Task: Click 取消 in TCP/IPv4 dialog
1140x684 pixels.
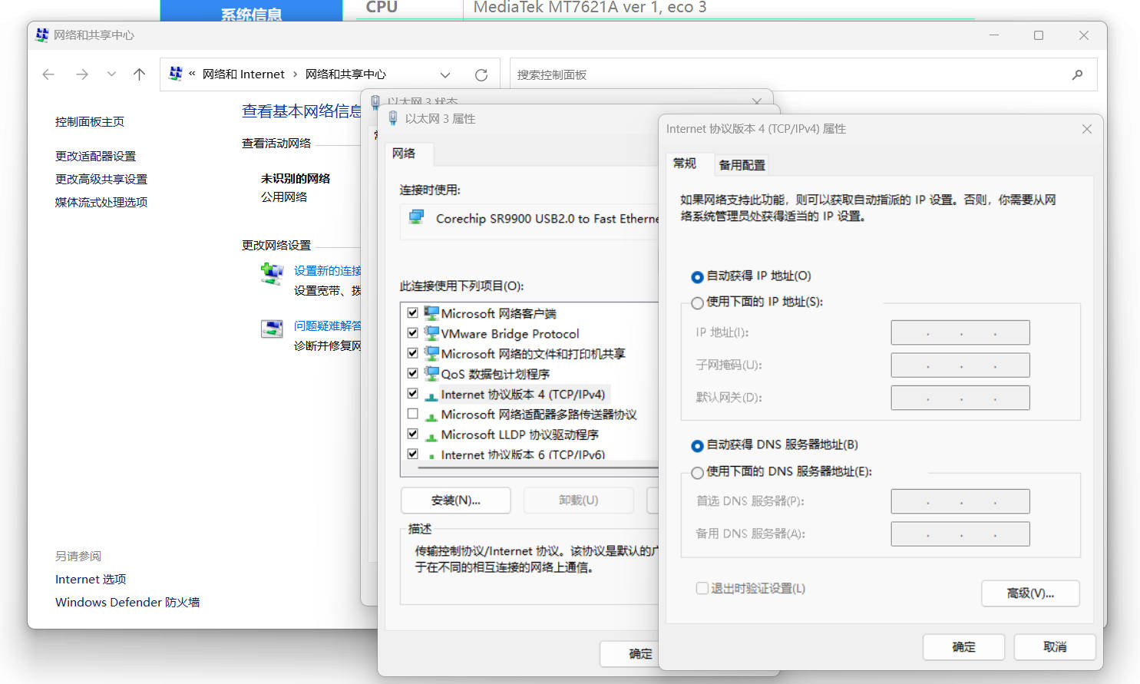Action: pos(1055,647)
